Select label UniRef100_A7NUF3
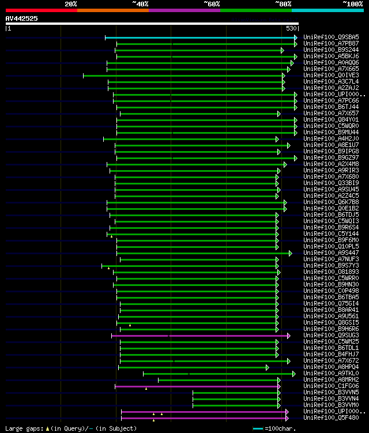 point(331,259)
